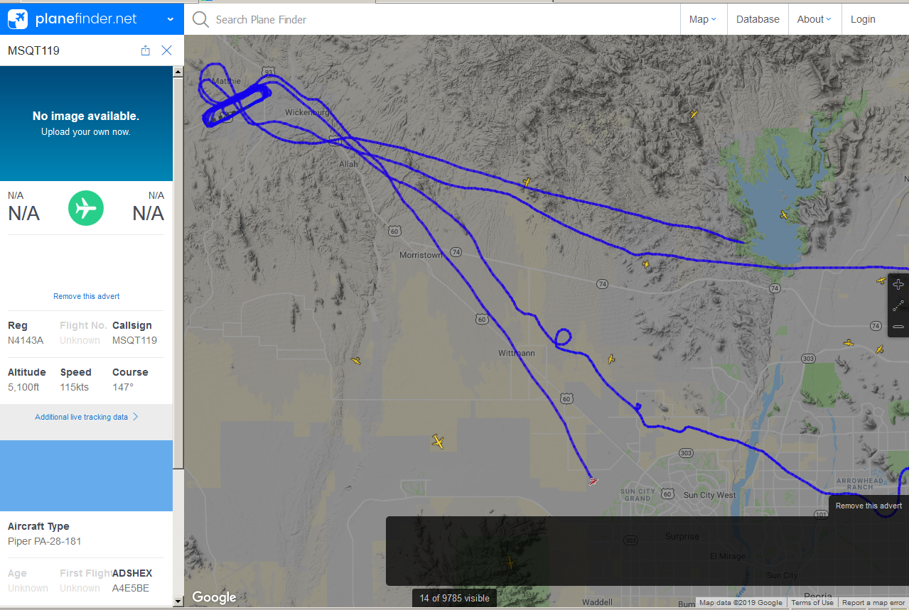Click the 14 of 9785 visible counter
This screenshot has height=610, width=909.
coord(455,598)
